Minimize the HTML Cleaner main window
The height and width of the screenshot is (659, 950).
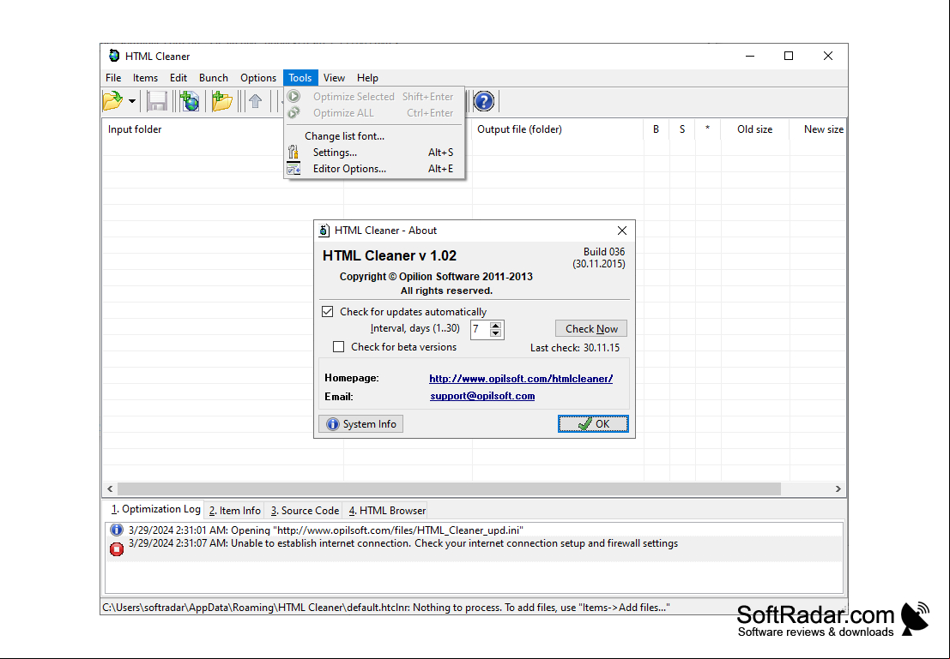coord(750,56)
